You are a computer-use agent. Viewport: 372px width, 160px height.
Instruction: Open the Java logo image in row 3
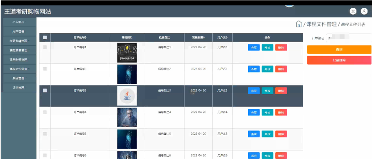coord(127,96)
